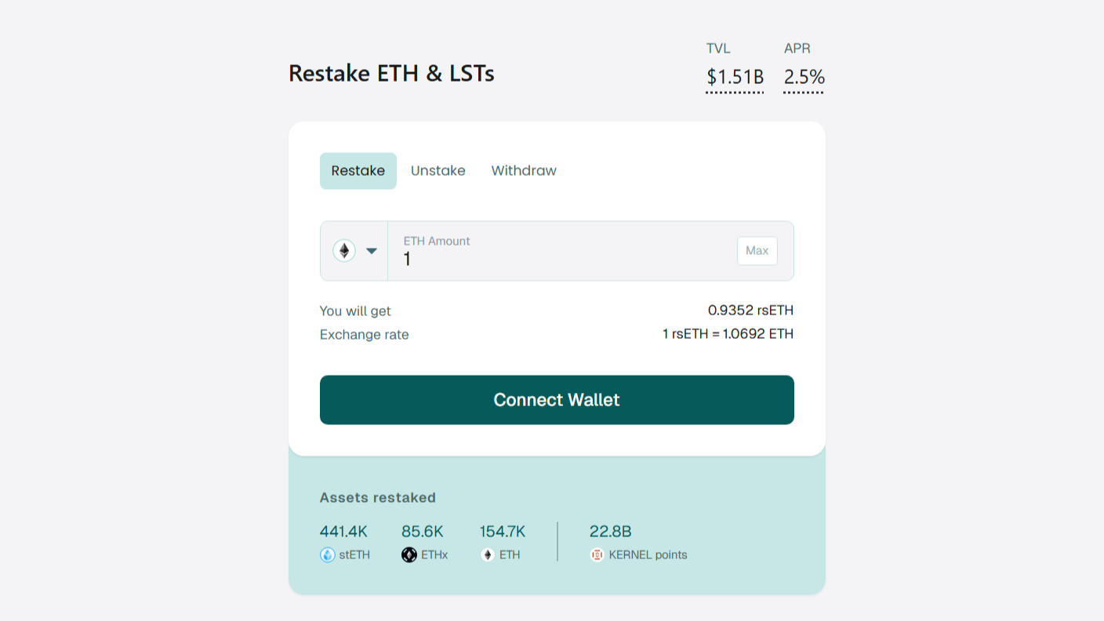
Task: Click inside the ETH Amount input field
Action: (549, 259)
